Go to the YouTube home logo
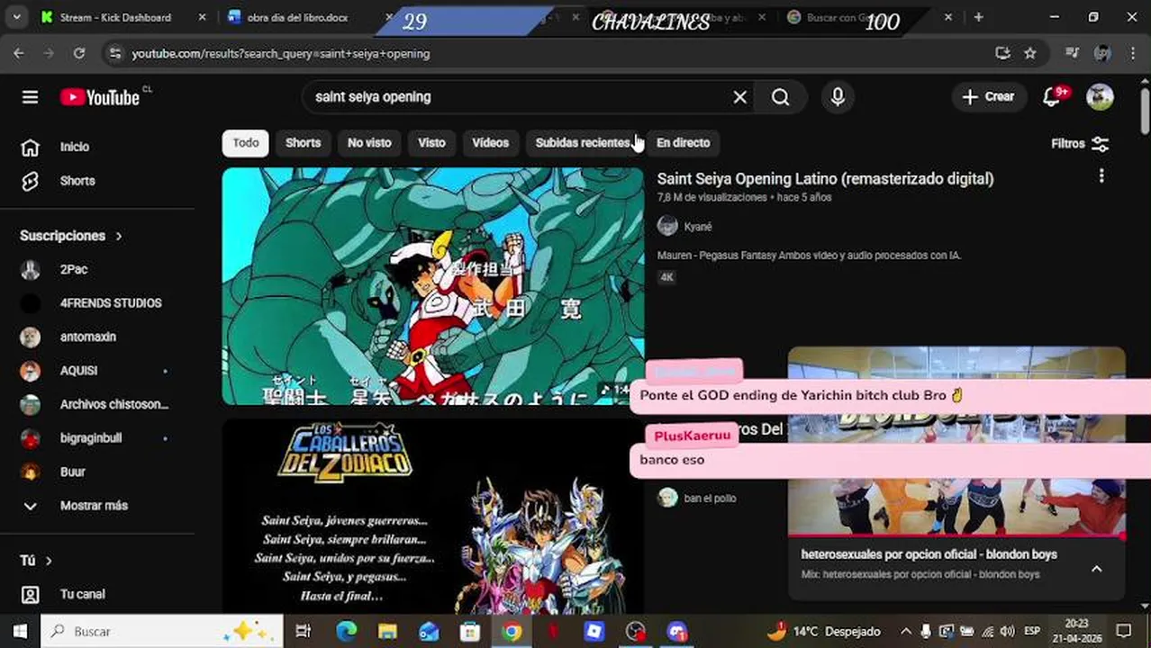This screenshot has width=1151, height=648. tap(100, 97)
